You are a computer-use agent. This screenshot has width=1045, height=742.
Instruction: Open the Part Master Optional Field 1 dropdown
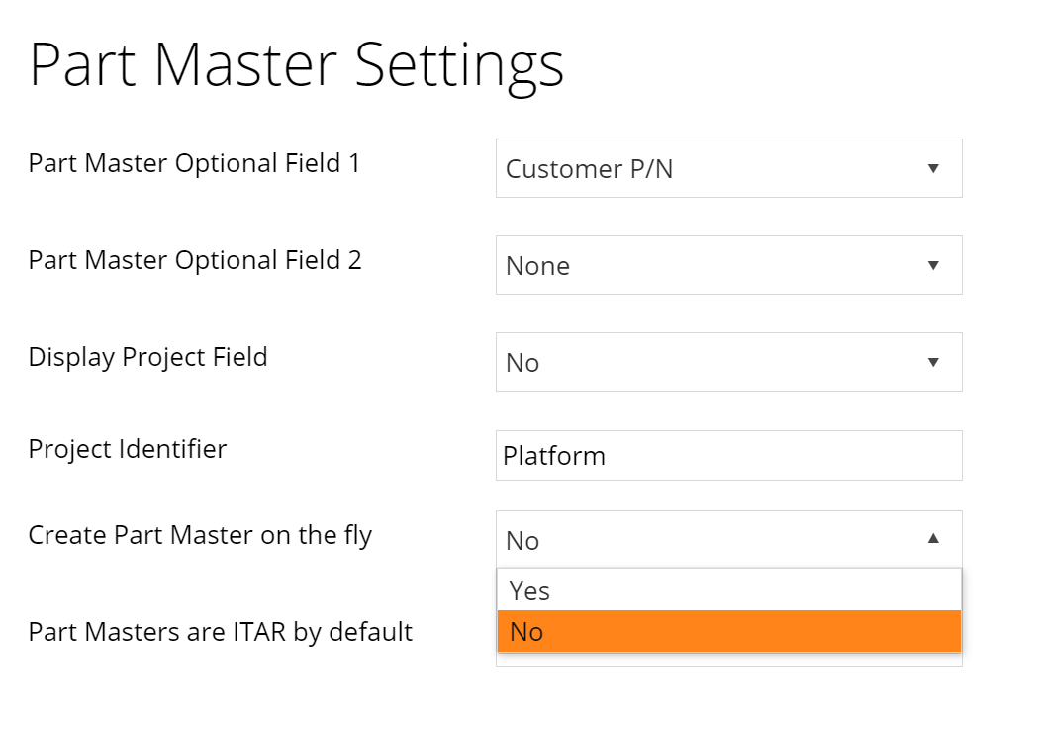(x=728, y=168)
